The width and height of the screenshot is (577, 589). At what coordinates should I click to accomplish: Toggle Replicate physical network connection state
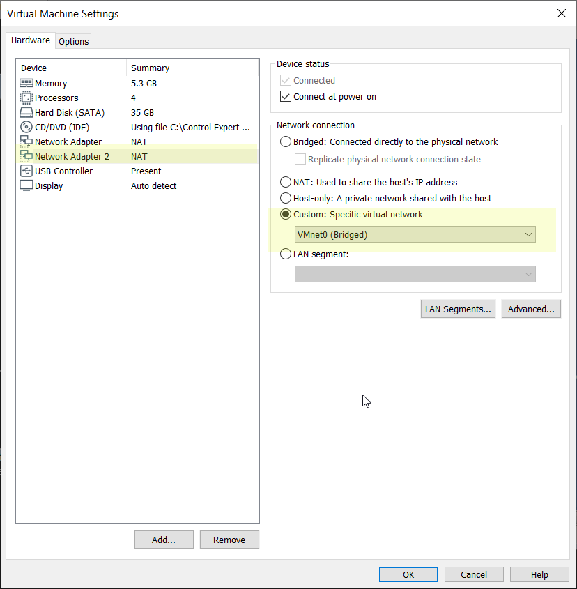[x=300, y=159]
